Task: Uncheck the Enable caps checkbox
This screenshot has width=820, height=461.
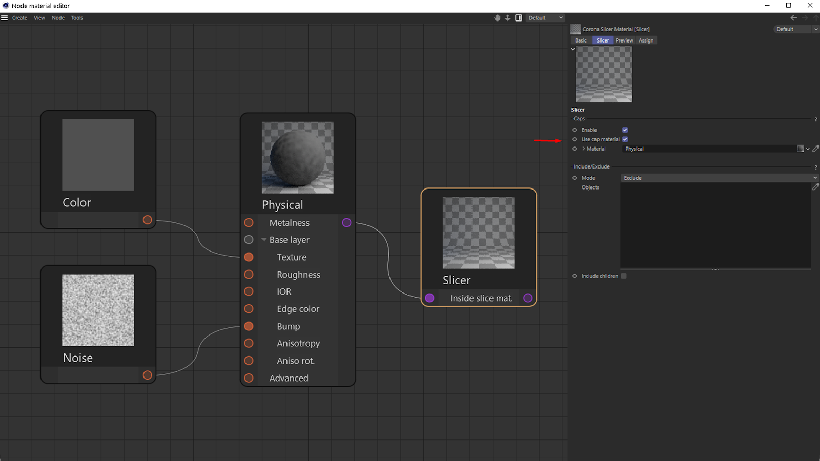Action: 625,130
